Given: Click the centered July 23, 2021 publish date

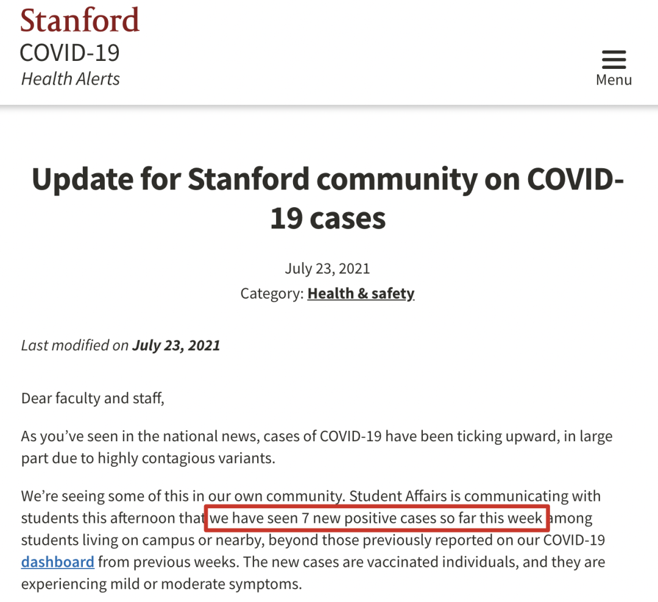Looking at the screenshot, I should pos(327,268).
